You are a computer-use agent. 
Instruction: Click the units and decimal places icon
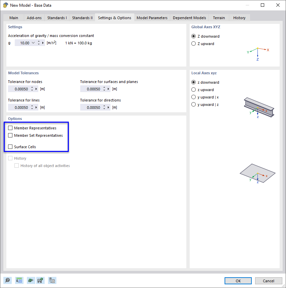(18, 280)
